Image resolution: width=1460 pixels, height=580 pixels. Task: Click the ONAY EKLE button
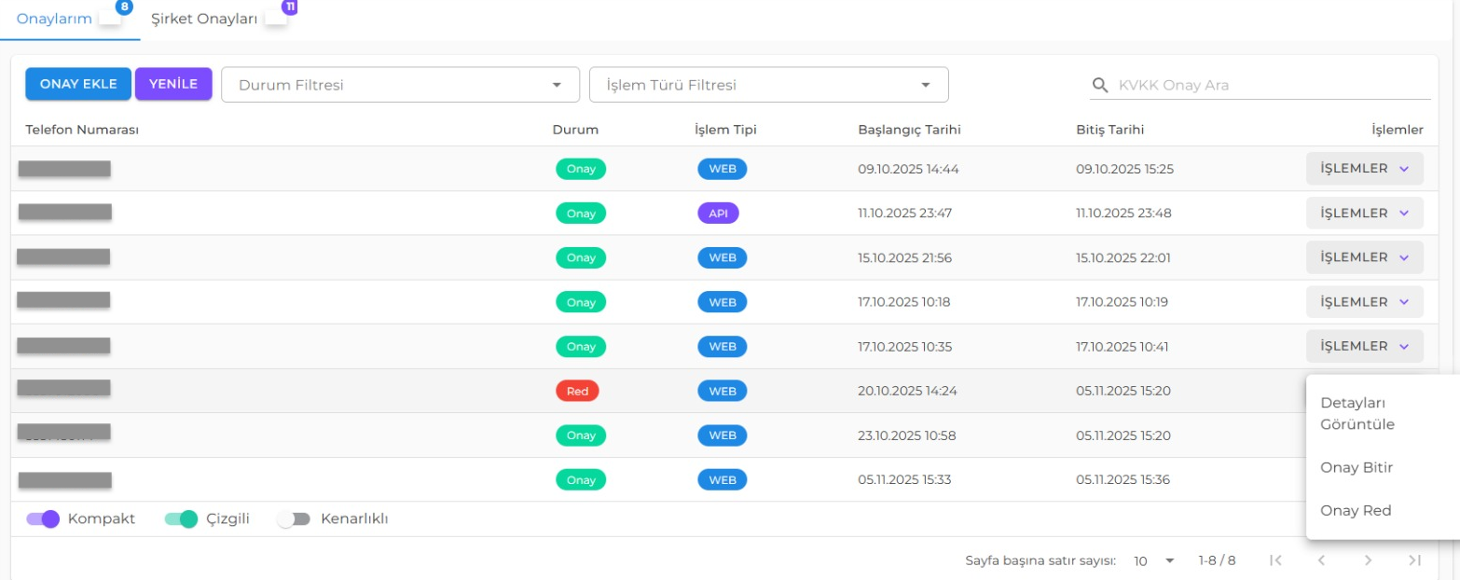tap(78, 84)
